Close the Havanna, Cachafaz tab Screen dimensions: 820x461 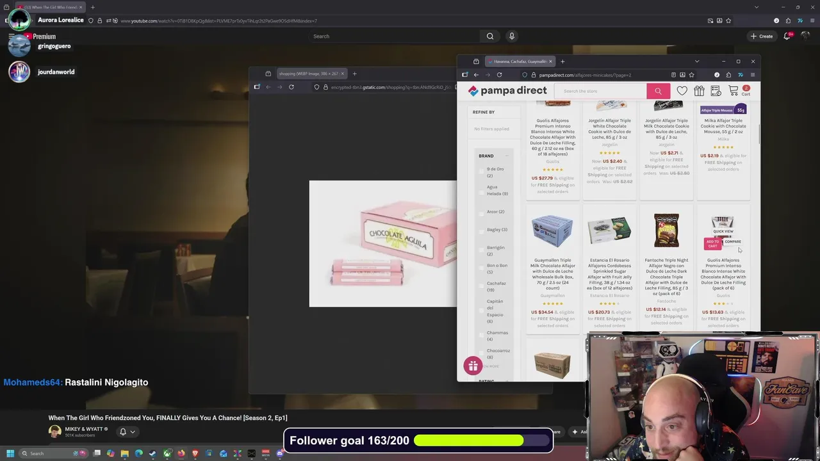pos(550,61)
